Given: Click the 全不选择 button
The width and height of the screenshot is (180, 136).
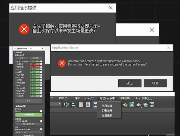Looking at the screenshot, I should [x=35, y=58].
